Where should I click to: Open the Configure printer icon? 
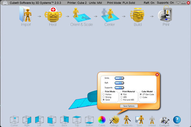coord(165,120)
